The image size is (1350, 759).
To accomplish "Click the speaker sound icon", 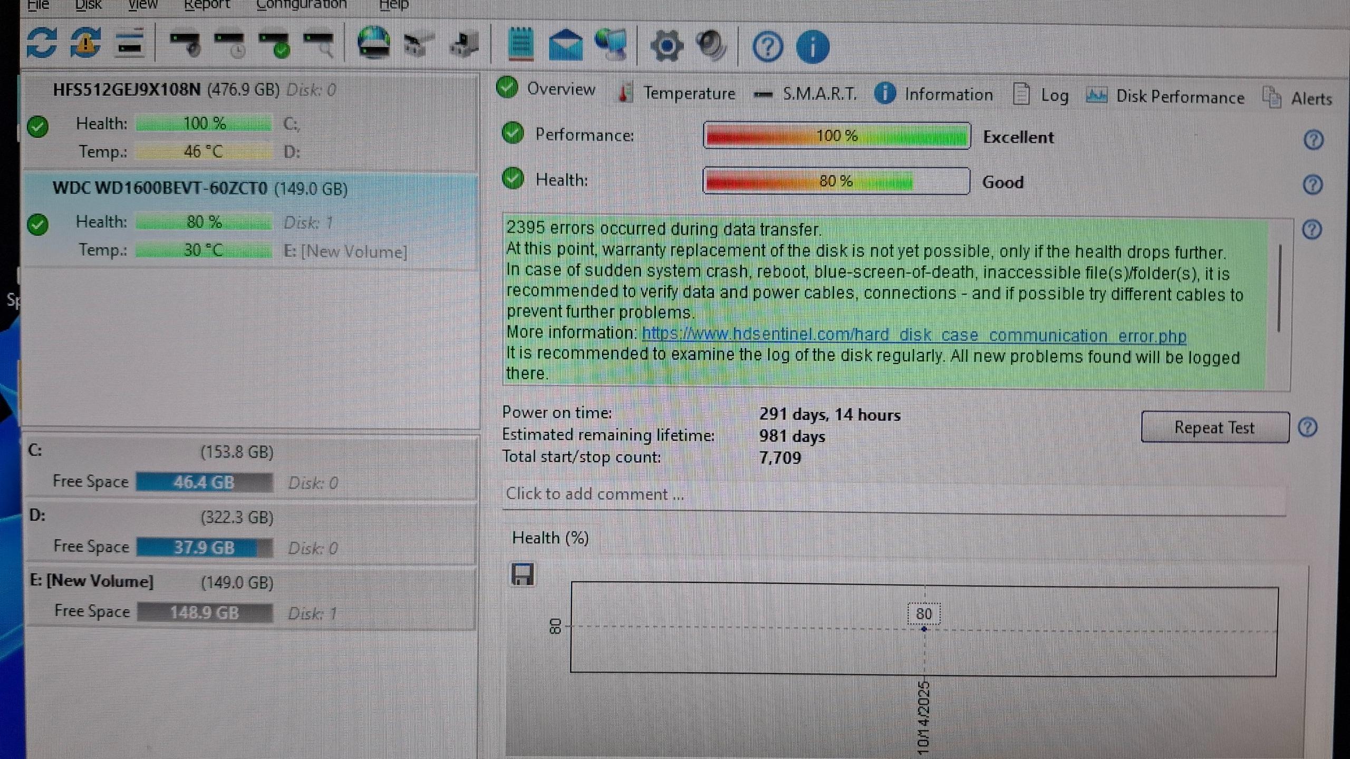I will click(711, 45).
